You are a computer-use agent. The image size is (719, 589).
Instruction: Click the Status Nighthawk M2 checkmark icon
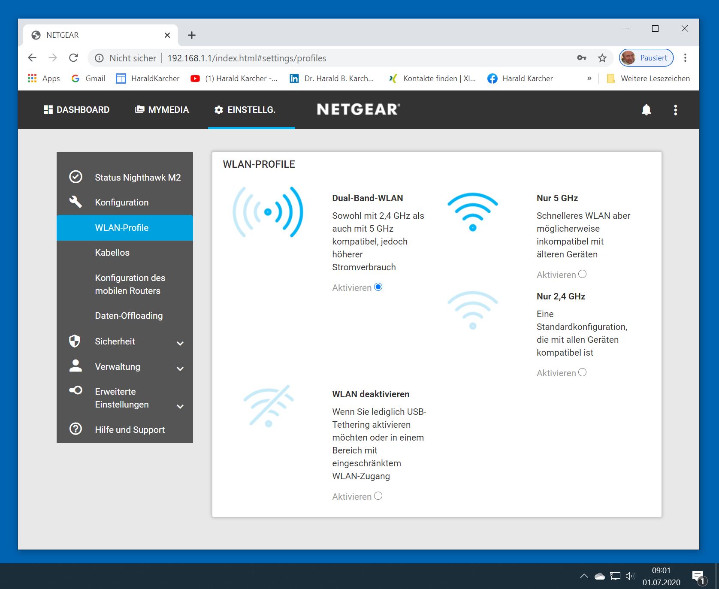coord(76,177)
